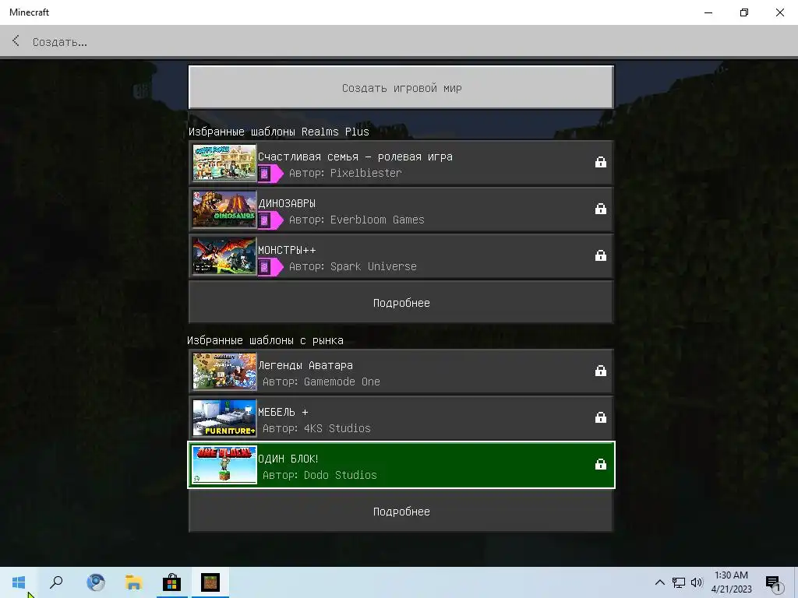Select the ОДИН БЛОК! template title
This screenshot has height=598, width=798.
coord(288,459)
